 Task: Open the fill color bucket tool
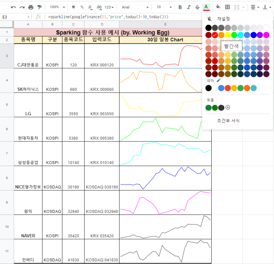coord(218,7)
